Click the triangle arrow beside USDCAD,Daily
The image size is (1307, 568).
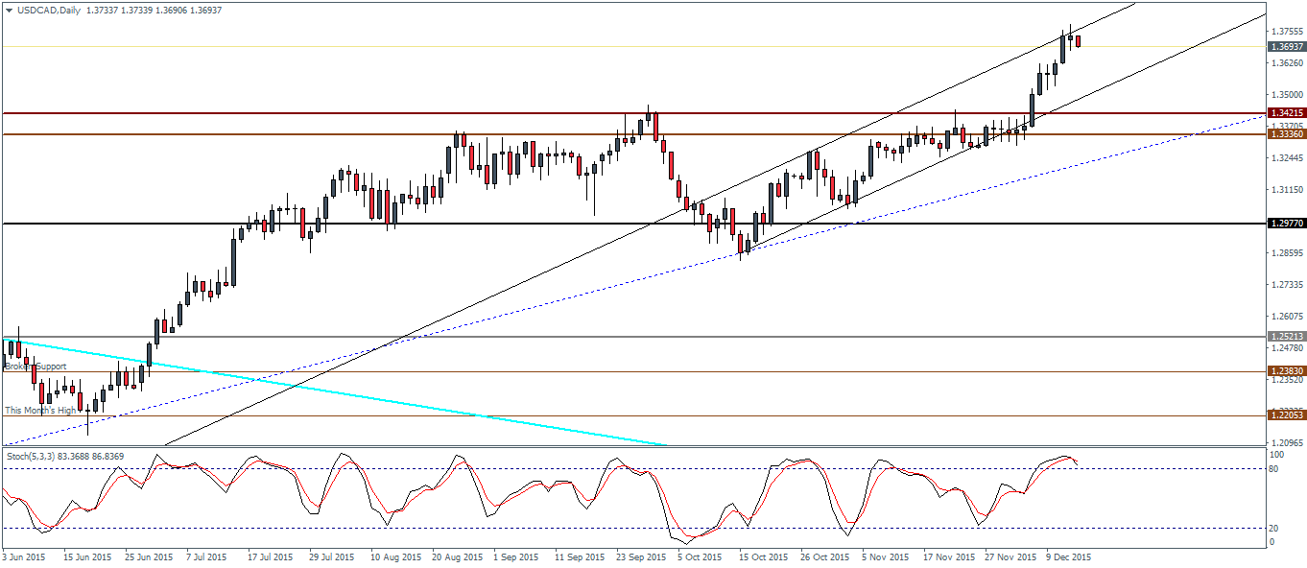[9, 10]
